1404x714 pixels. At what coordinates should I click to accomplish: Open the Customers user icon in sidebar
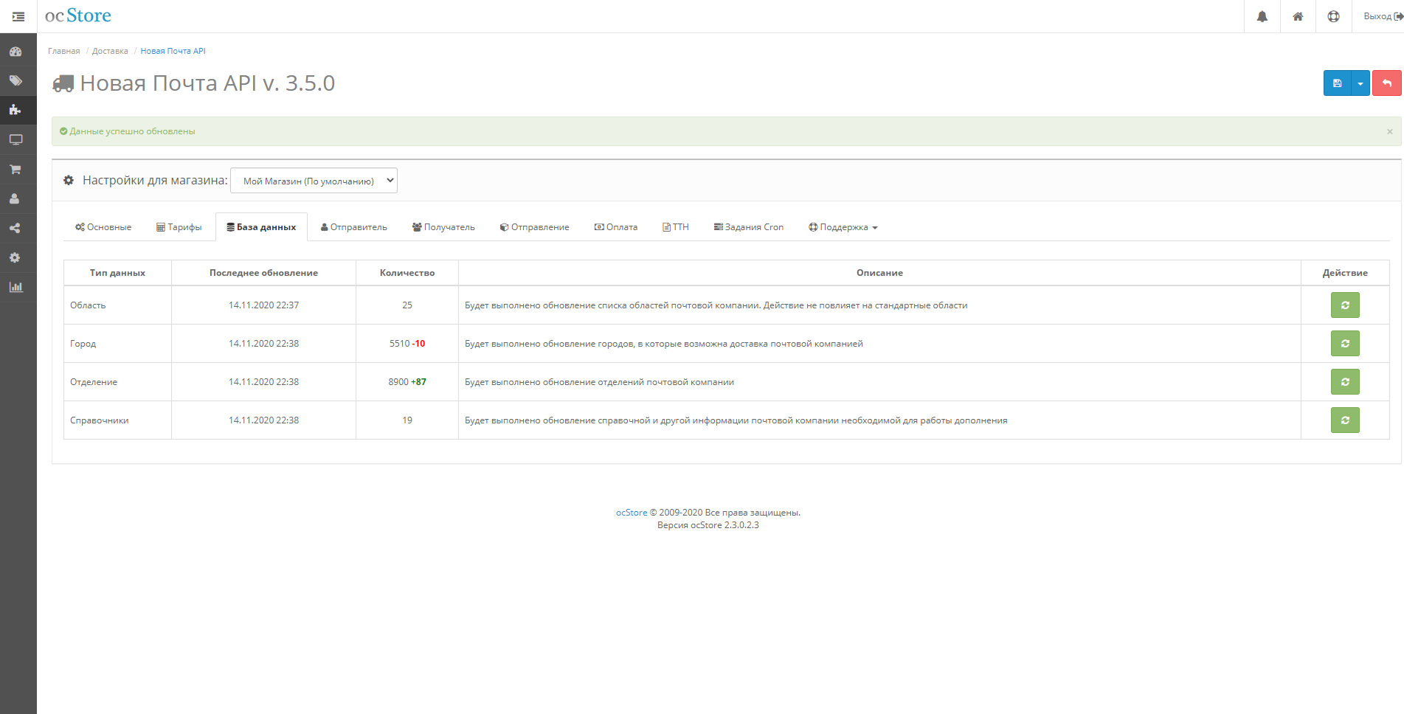pos(15,199)
